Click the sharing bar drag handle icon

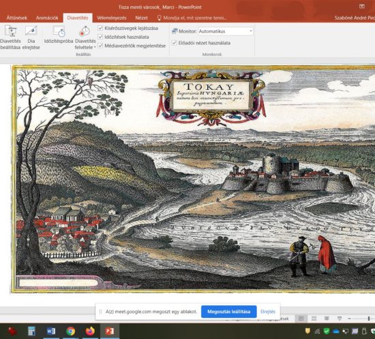pyautogui.click(x=100, y=312)
